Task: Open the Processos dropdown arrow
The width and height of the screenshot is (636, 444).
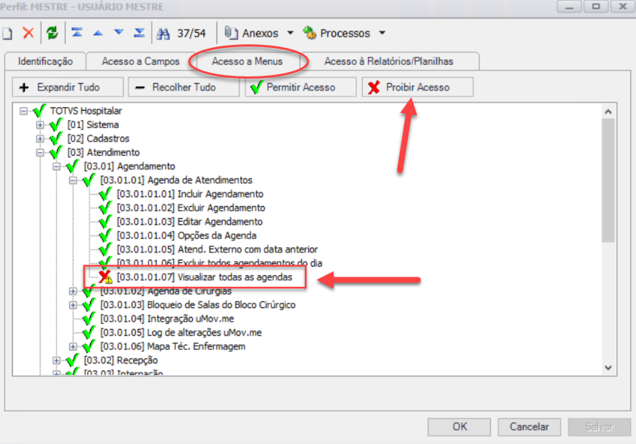Action: point(382,33)
